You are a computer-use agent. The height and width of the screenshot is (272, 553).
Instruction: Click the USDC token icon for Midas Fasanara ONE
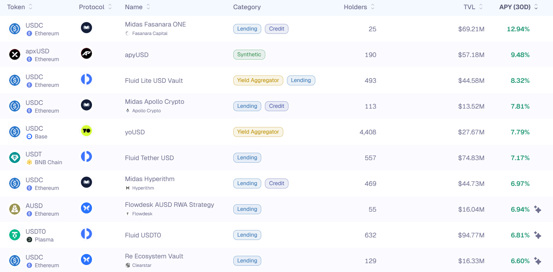[15, 29]
